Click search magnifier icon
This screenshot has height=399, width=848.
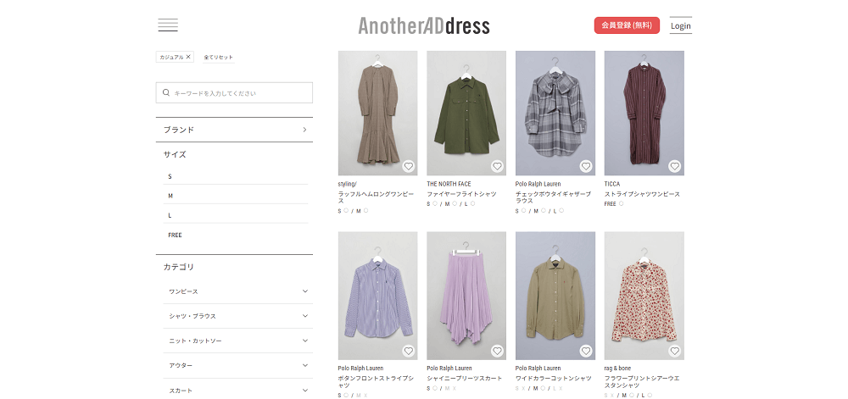click(x=166, y=93)
